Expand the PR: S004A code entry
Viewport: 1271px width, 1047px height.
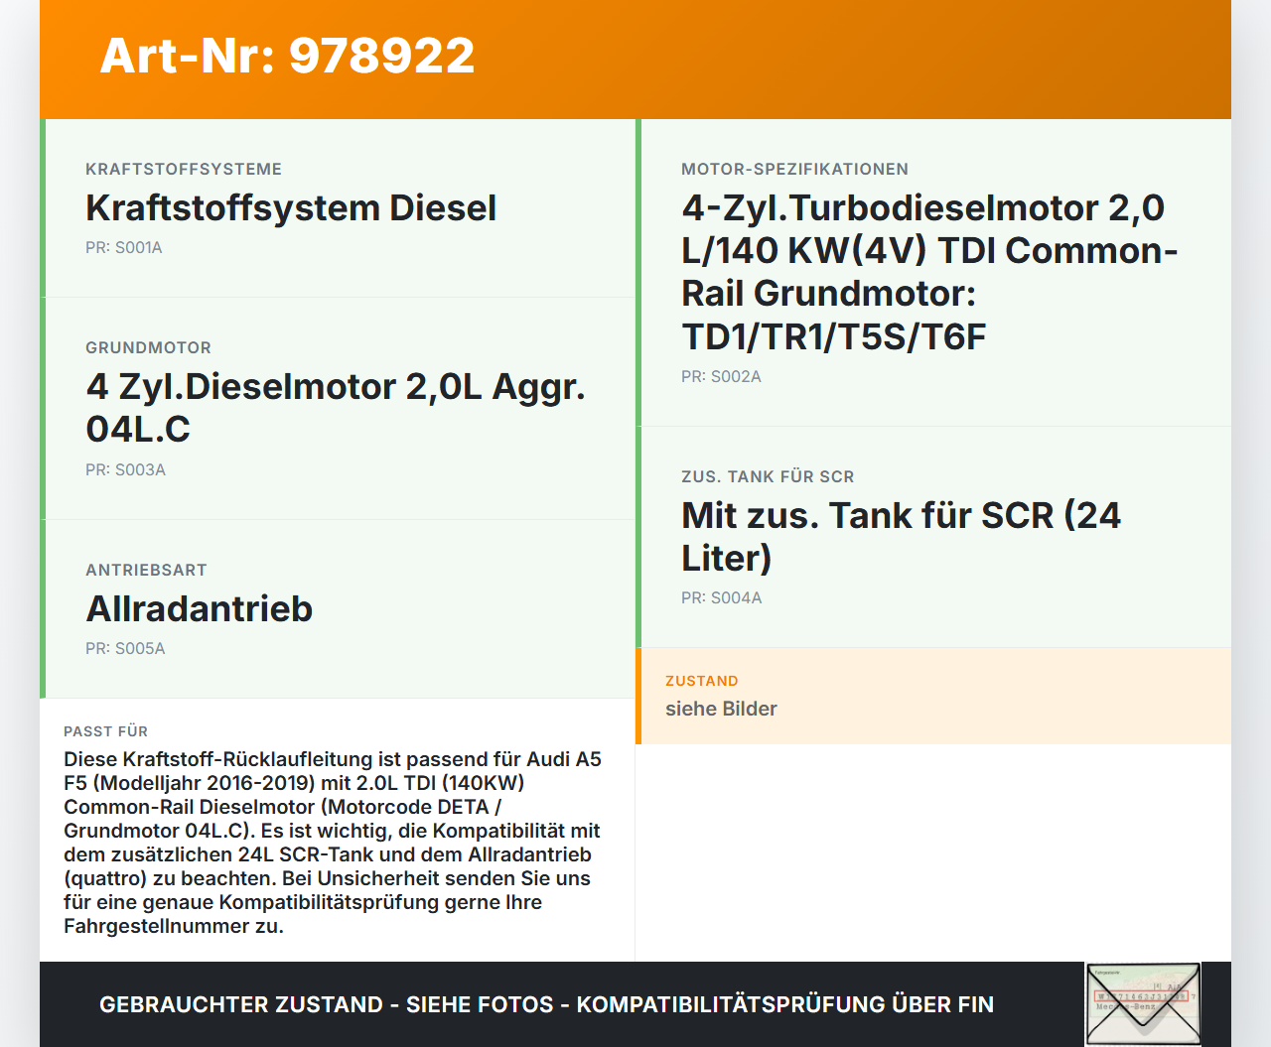(x=721, y=597)
